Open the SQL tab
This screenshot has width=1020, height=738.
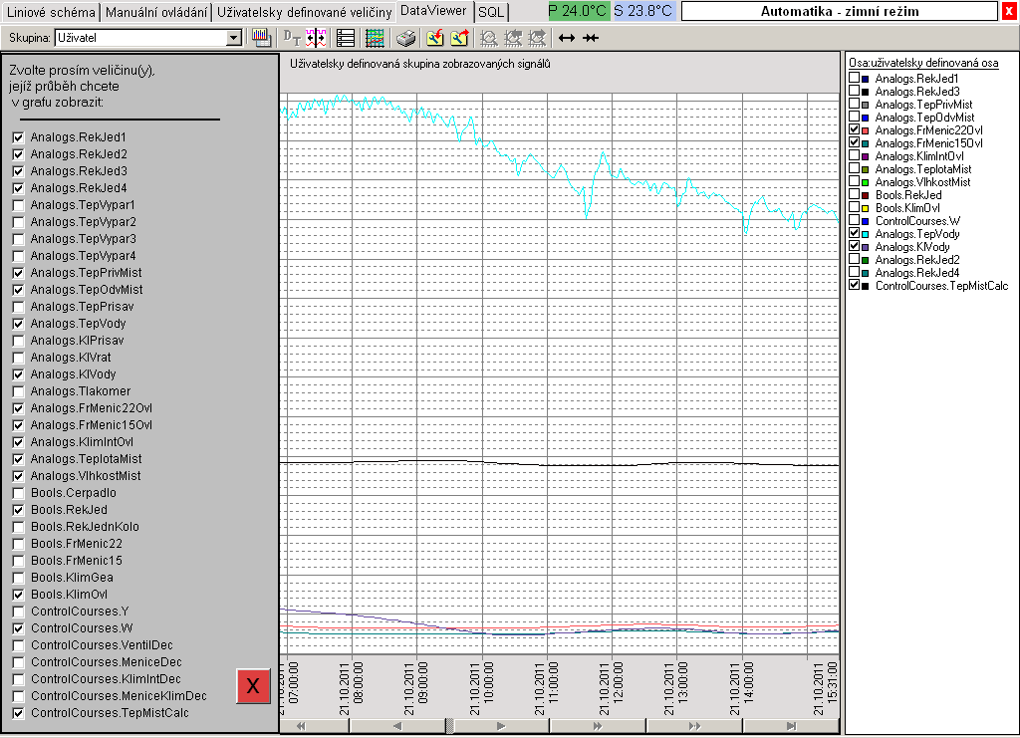(491, 12)
